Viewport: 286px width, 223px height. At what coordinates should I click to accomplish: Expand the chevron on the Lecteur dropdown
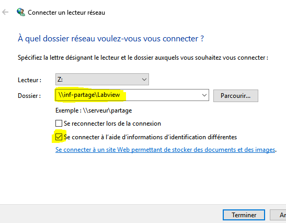pos(144,80)
